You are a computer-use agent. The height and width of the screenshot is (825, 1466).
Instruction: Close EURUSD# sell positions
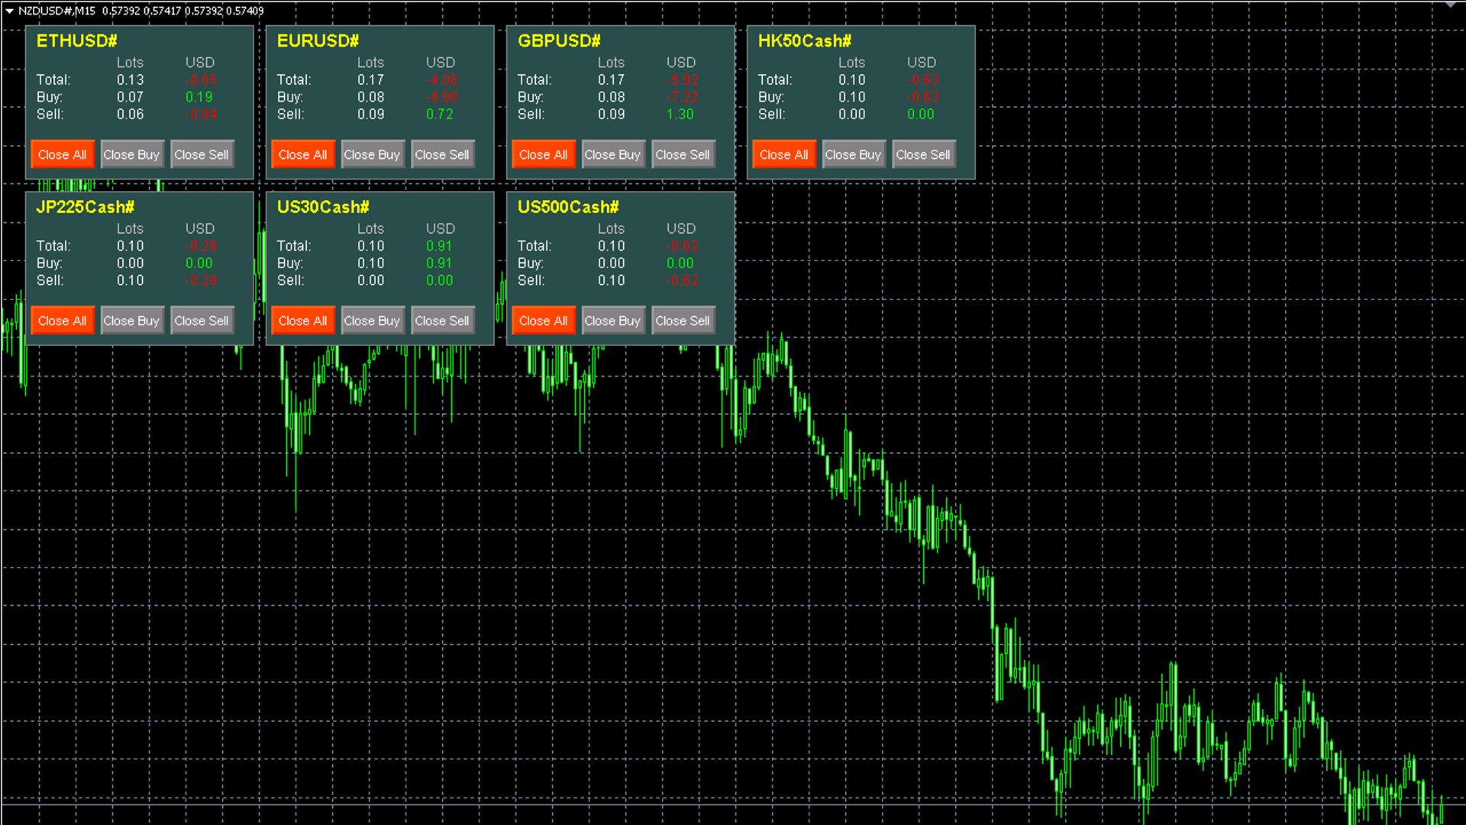click(x=442, y=154)
